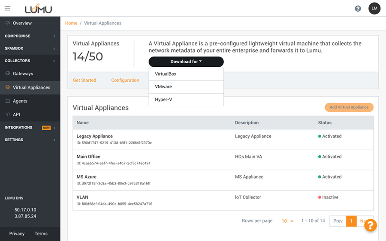Viewport: 386px width, 241px height.
Task: Open Agents in the sidebar
Action: [20, 101]
